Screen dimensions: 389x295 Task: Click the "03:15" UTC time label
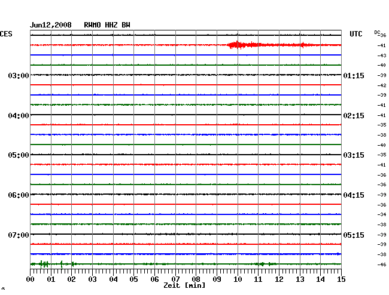point(354,155)
